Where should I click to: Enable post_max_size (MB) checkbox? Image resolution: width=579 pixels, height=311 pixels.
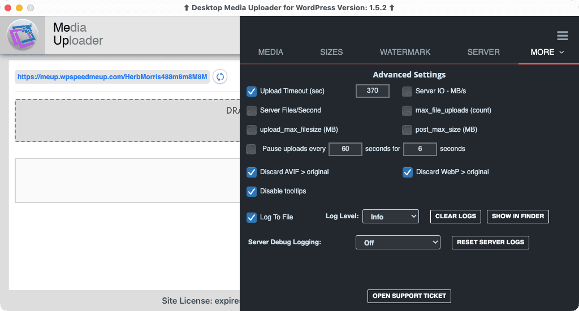[x=407, y=129]
